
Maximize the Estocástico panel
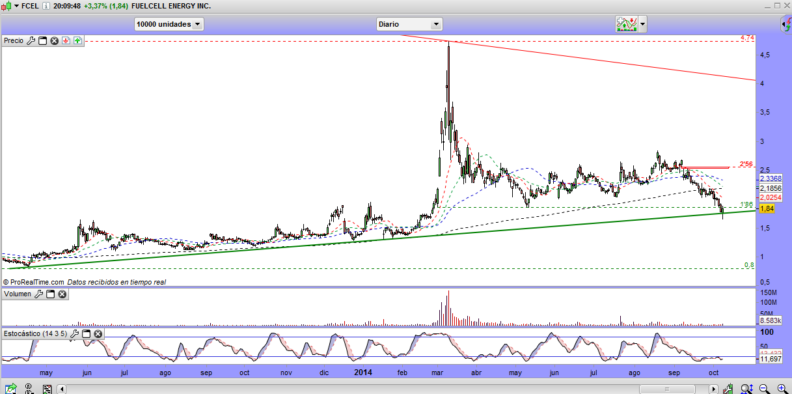click(x=86, y=334)
